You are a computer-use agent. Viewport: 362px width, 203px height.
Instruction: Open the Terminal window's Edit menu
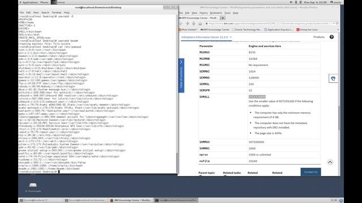tap(28, 12)
